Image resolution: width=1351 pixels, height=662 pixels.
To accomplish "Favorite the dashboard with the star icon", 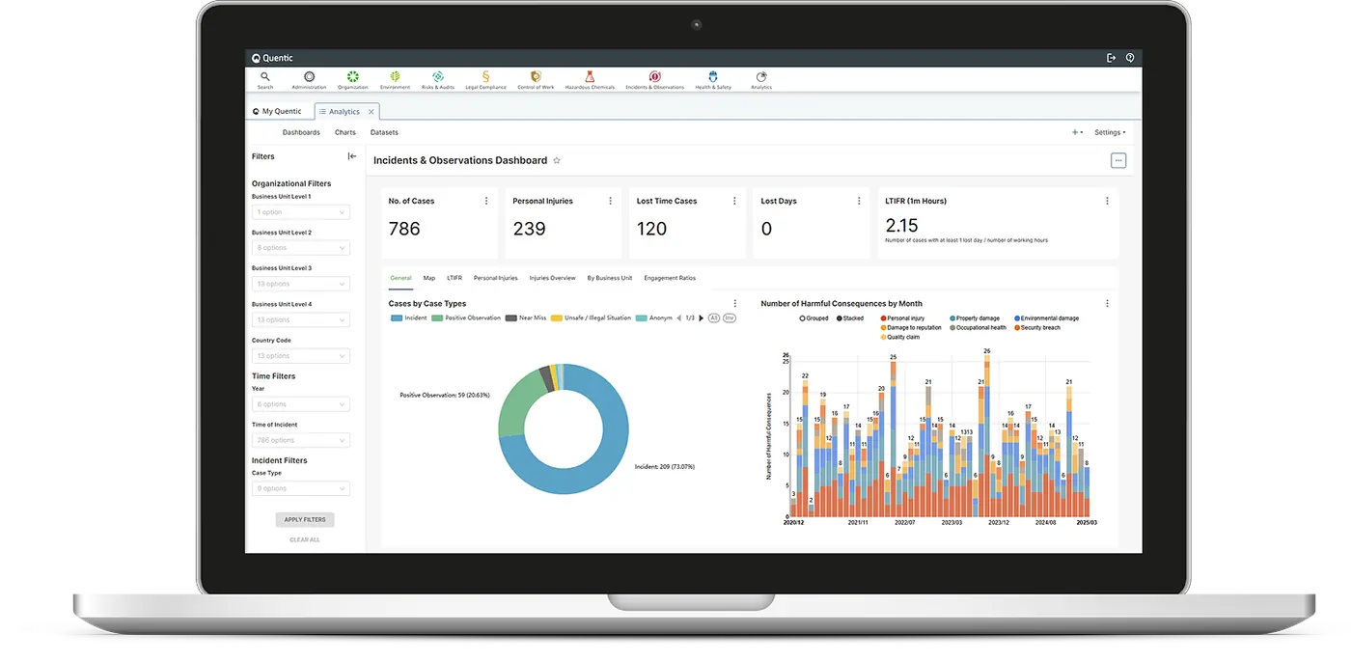I will [x=557, y=160].
